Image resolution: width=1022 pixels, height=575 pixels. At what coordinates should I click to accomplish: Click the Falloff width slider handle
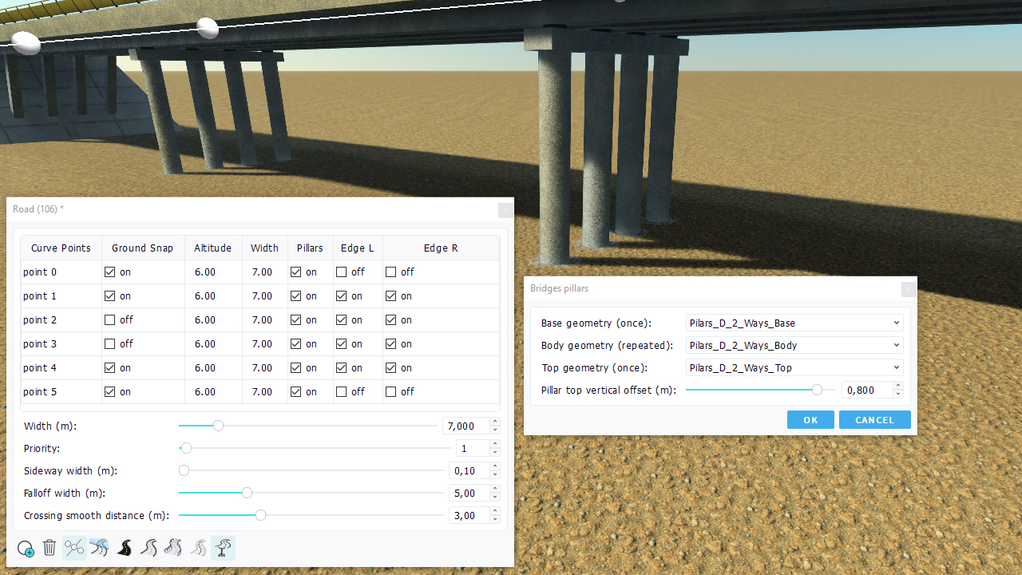point(247,493)
